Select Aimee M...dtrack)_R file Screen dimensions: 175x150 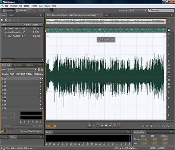click(22, 36)
